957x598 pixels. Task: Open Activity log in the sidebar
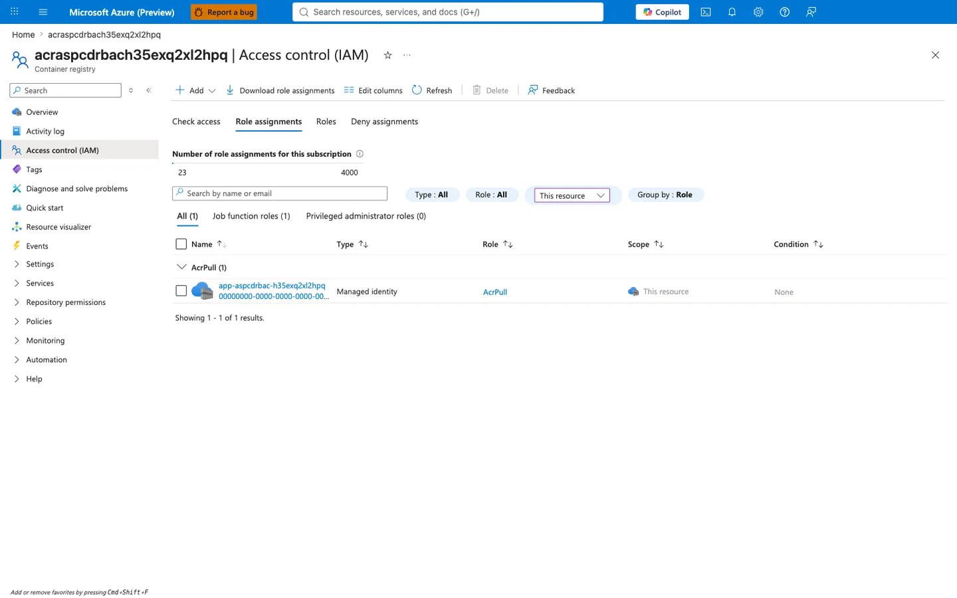pos(80,132)
